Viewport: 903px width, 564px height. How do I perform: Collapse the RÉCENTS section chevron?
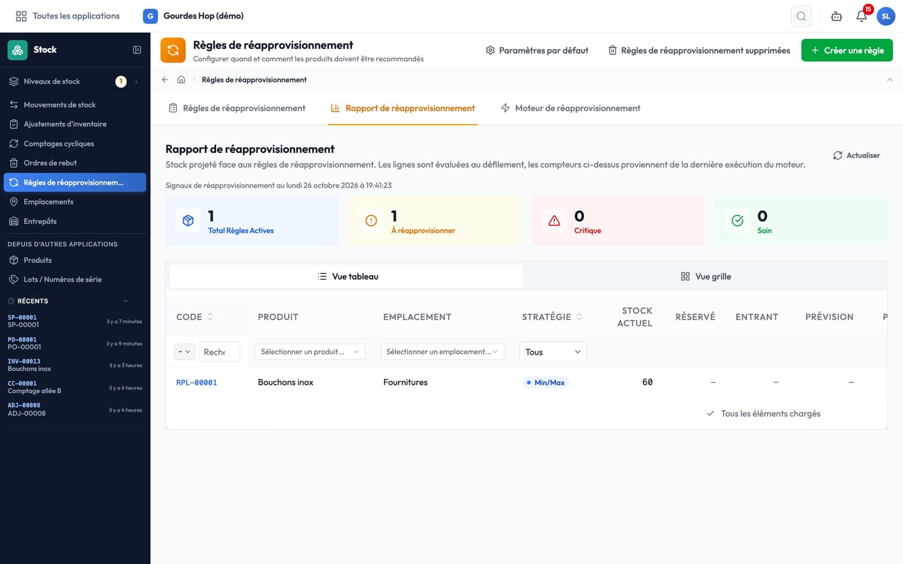126,301
